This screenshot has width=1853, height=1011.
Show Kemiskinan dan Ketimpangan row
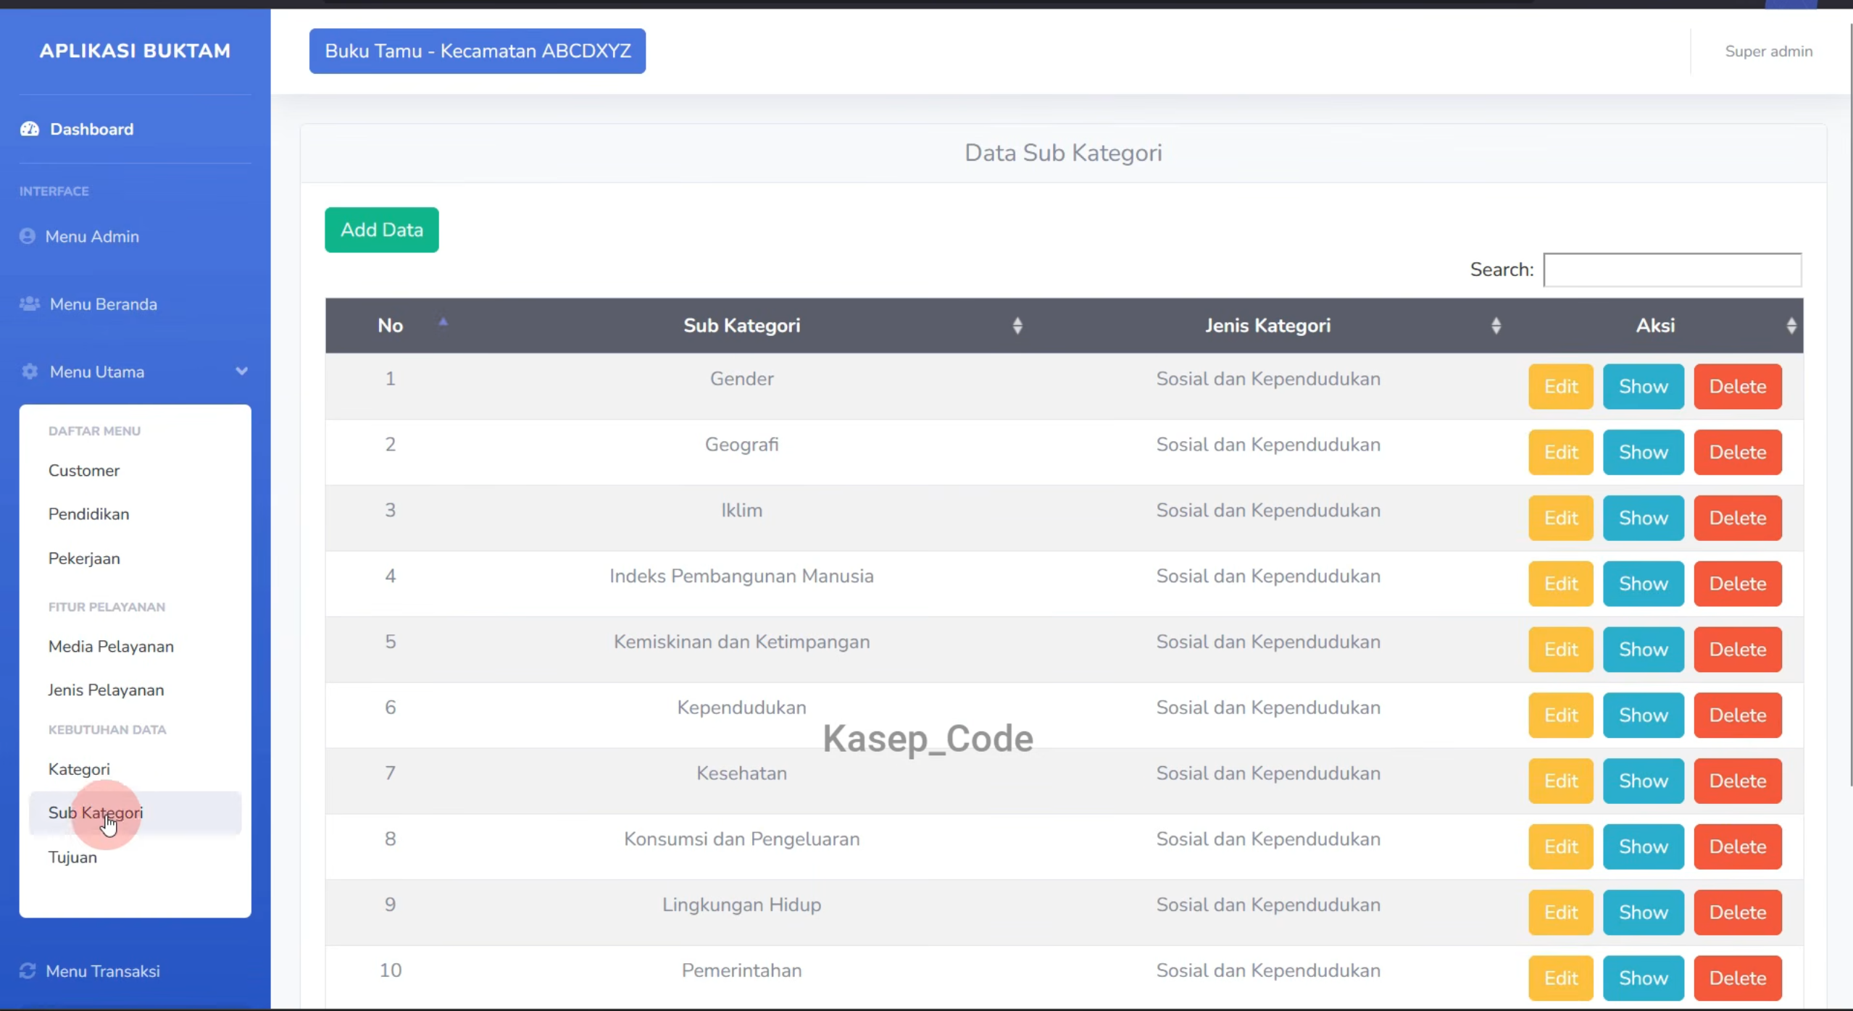pos(1644,650)
